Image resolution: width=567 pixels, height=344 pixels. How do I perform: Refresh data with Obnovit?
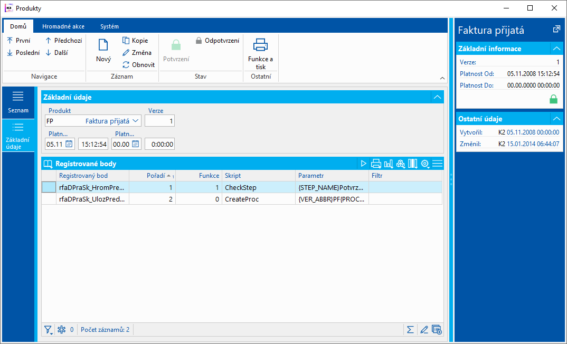(x=138, y=65)
